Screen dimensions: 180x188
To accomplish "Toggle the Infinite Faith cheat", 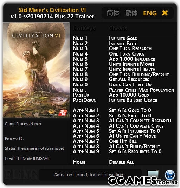I will tap(123, 44).
